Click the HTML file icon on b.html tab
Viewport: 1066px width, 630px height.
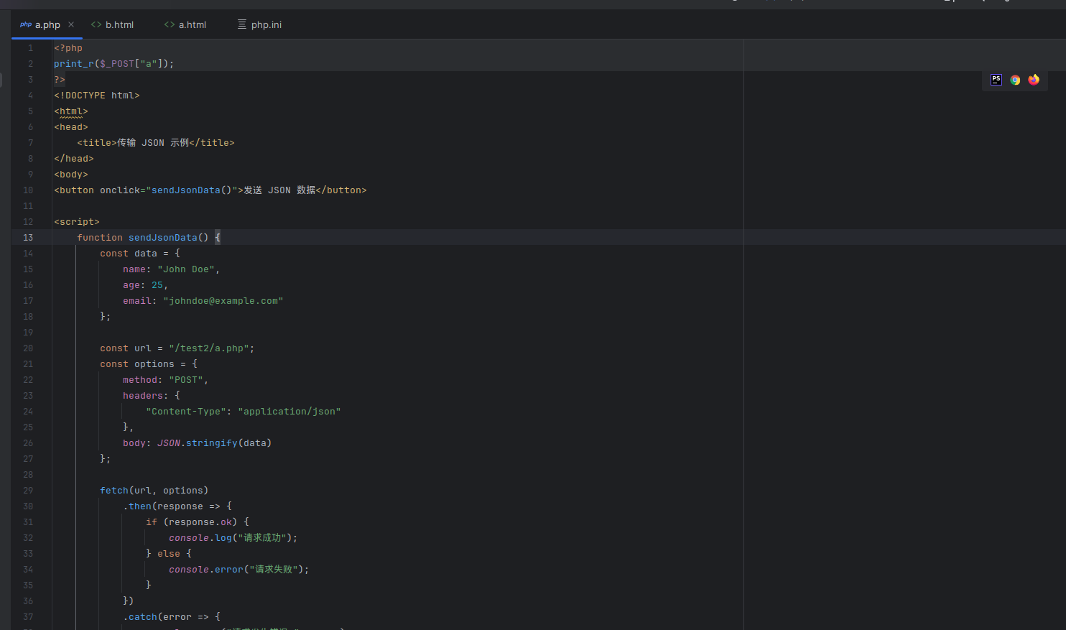[x=96, y=24]
